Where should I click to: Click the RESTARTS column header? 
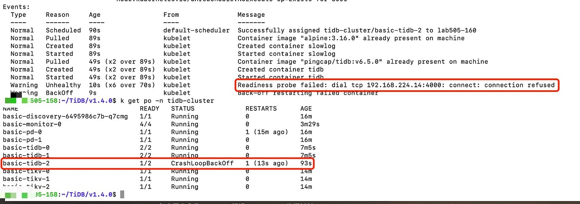click(261, 109)
